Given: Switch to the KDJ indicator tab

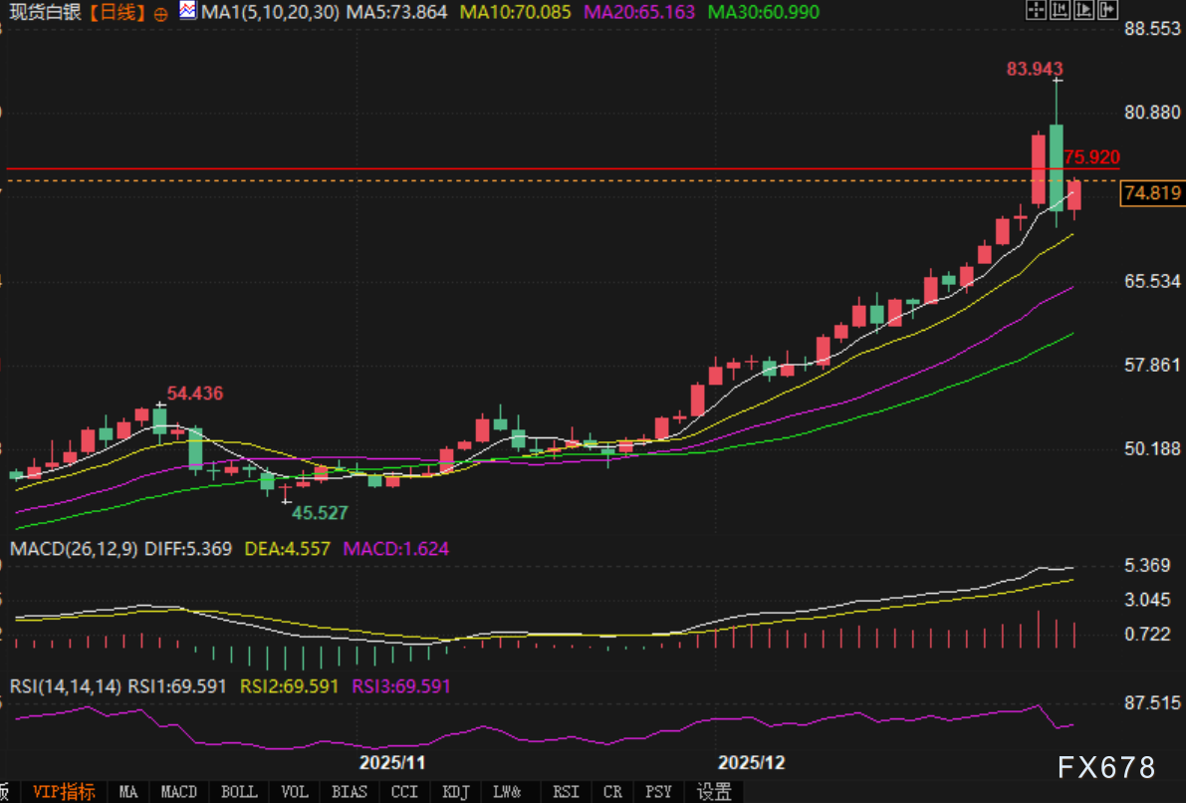Looking at the screenshot, I should coord(455,792).
